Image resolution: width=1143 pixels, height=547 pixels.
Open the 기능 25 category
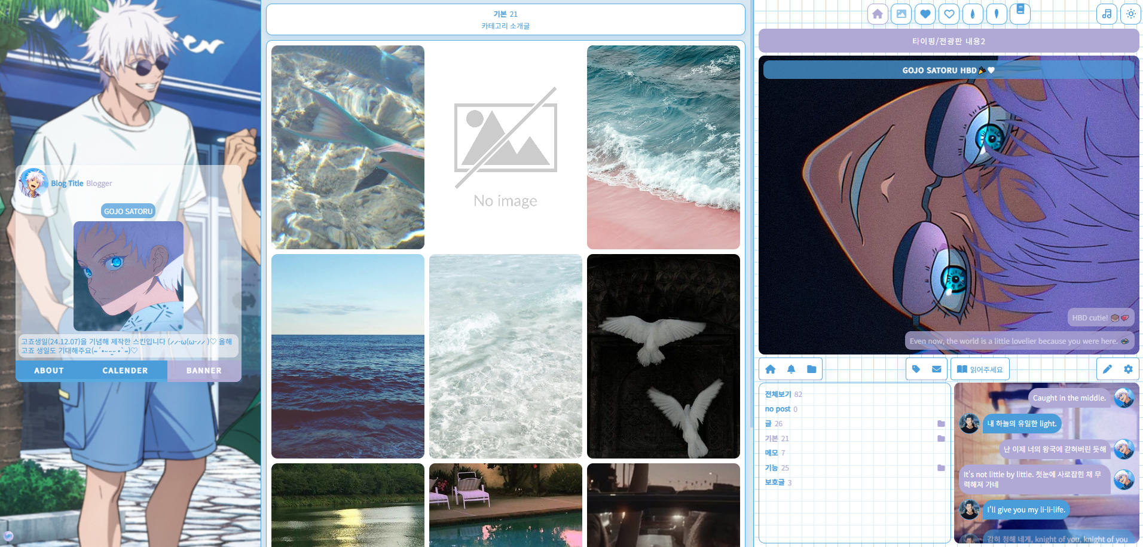tap(777, 468)
